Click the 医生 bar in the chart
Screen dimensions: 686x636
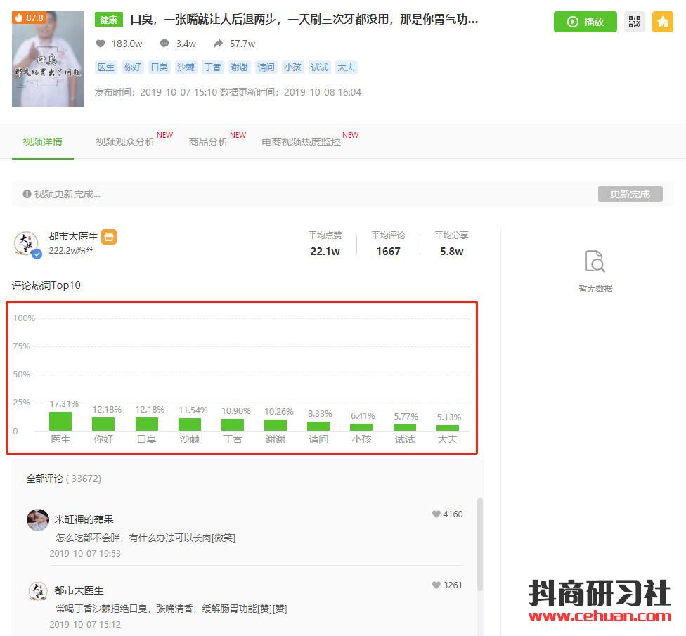[x=60, y=421]
